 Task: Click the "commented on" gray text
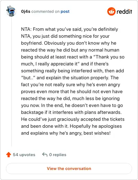point(46,11)
